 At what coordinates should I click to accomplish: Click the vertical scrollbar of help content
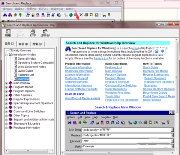click(x=176, y=94)
